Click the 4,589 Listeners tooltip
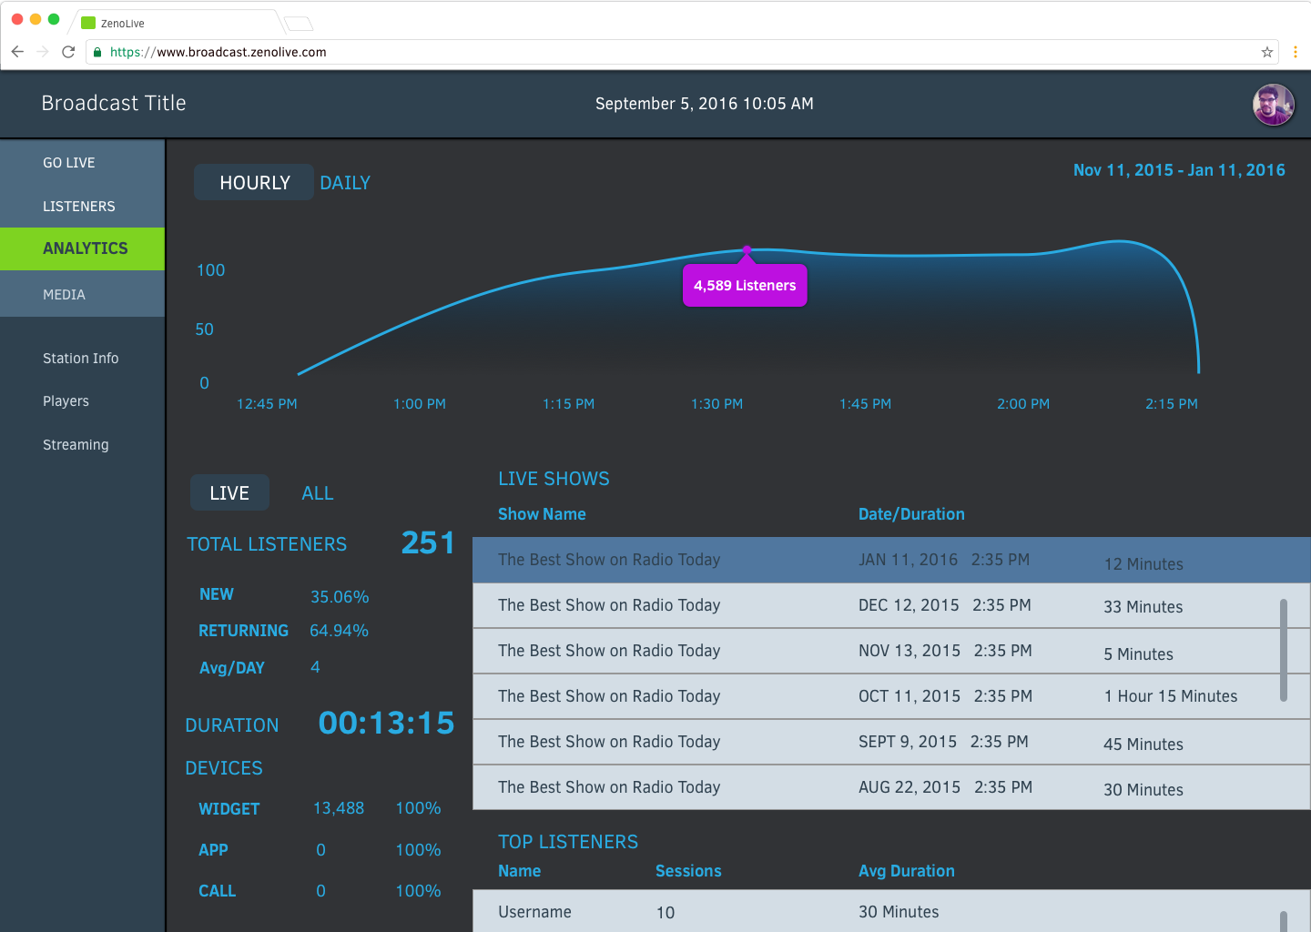This screenshot has height=932, width=1311. tap(745, 286)
